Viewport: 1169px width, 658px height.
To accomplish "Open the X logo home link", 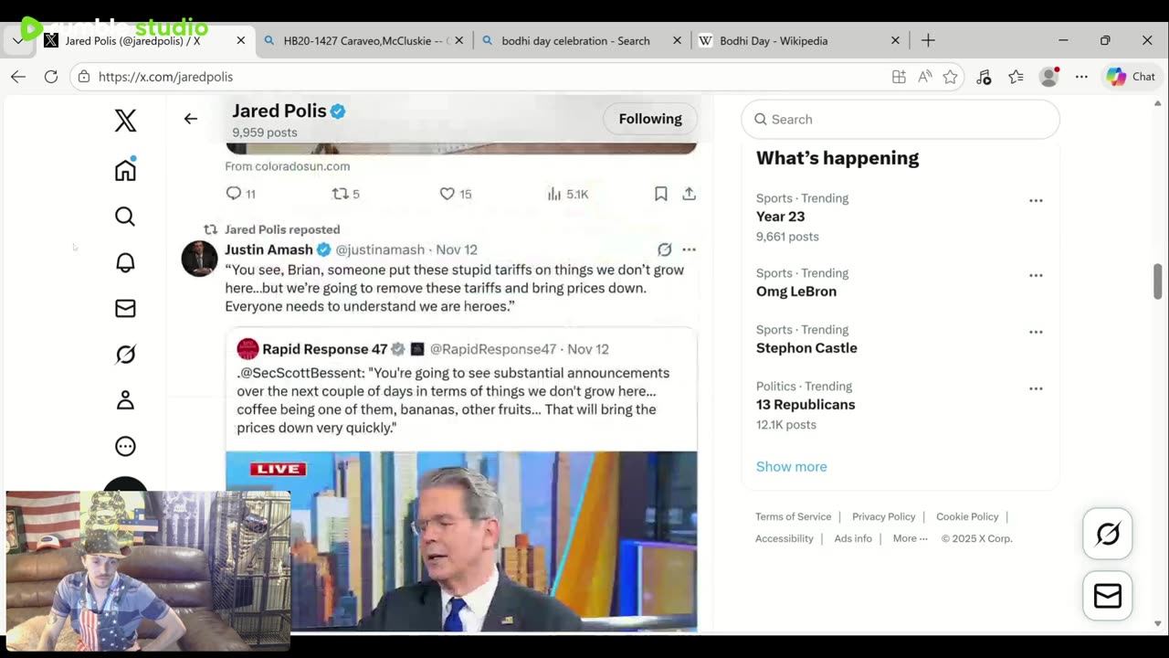I will (x=125, y=121).
